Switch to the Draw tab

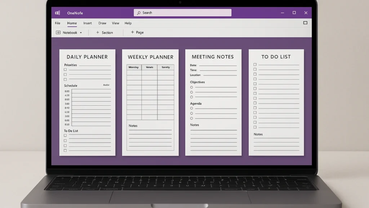[102, 23]
